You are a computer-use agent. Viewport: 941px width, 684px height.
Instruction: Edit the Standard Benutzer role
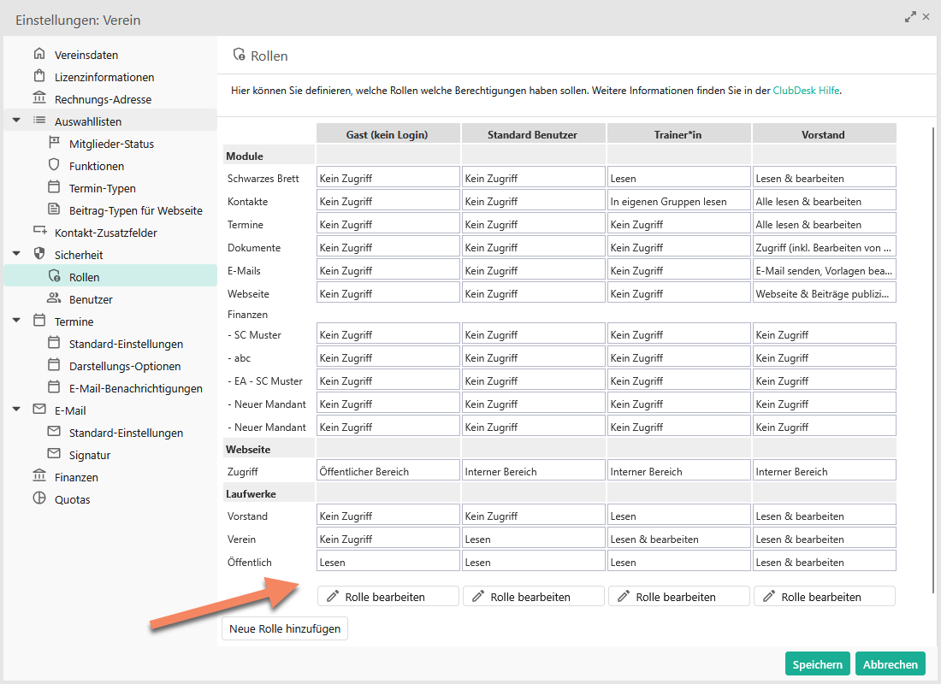click(x=534, y=597)
